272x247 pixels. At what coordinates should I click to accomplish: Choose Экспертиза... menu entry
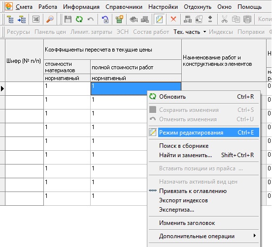204,210
